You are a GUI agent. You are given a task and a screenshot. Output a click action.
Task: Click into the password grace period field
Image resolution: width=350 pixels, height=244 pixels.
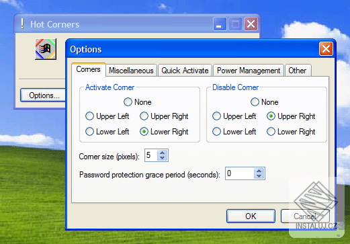pyautogui.click(x=240, y=173)
